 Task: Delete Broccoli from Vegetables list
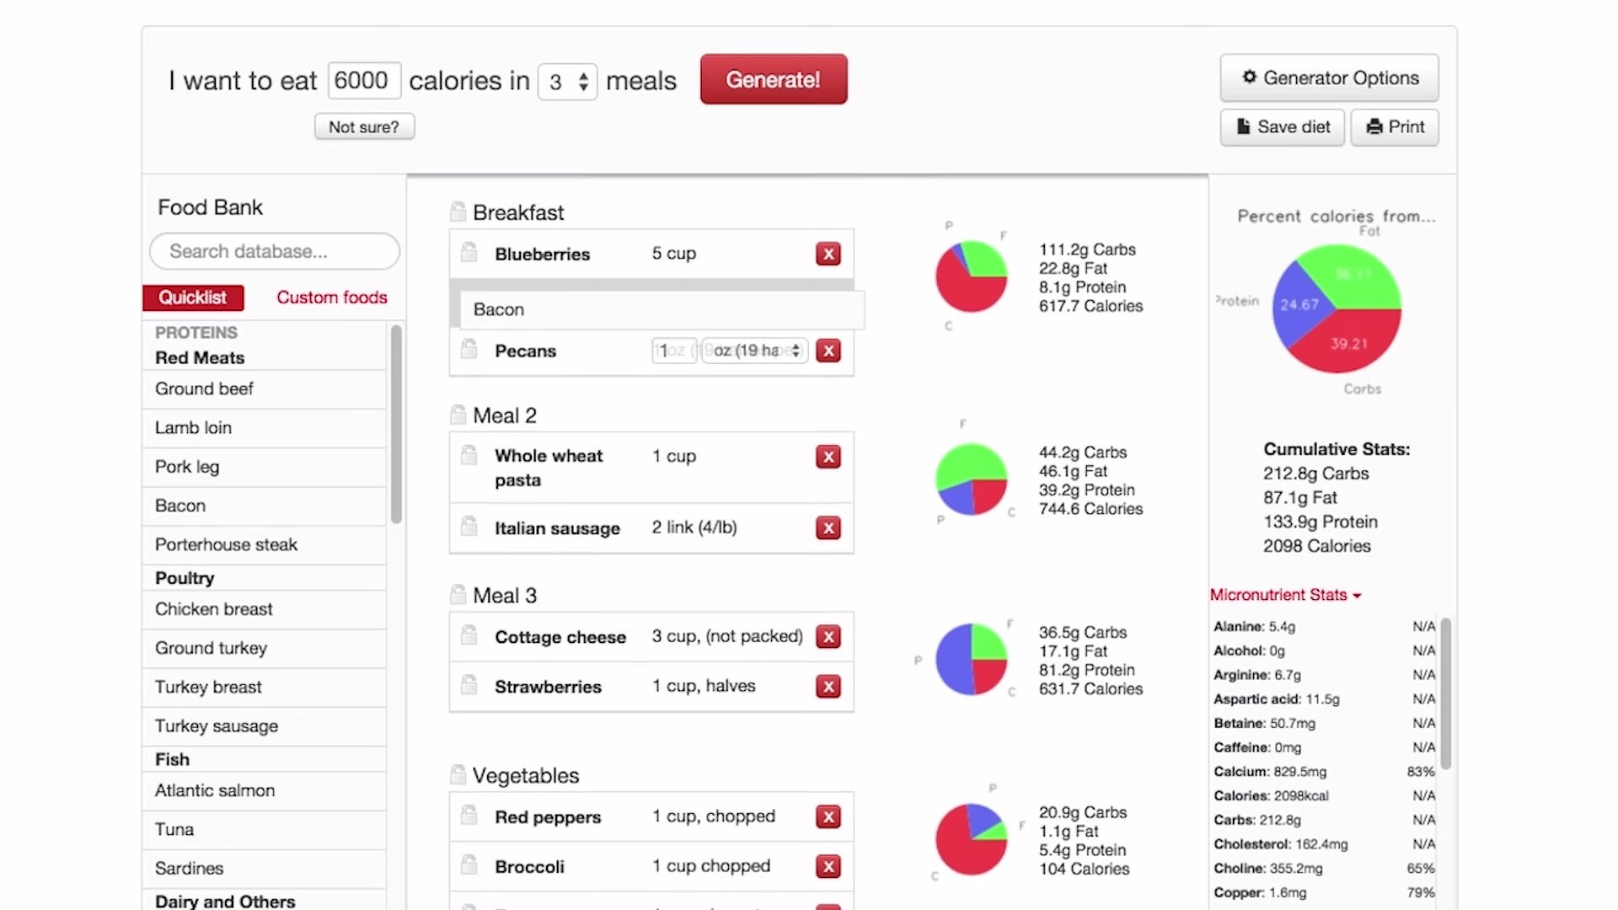point(828,866)
